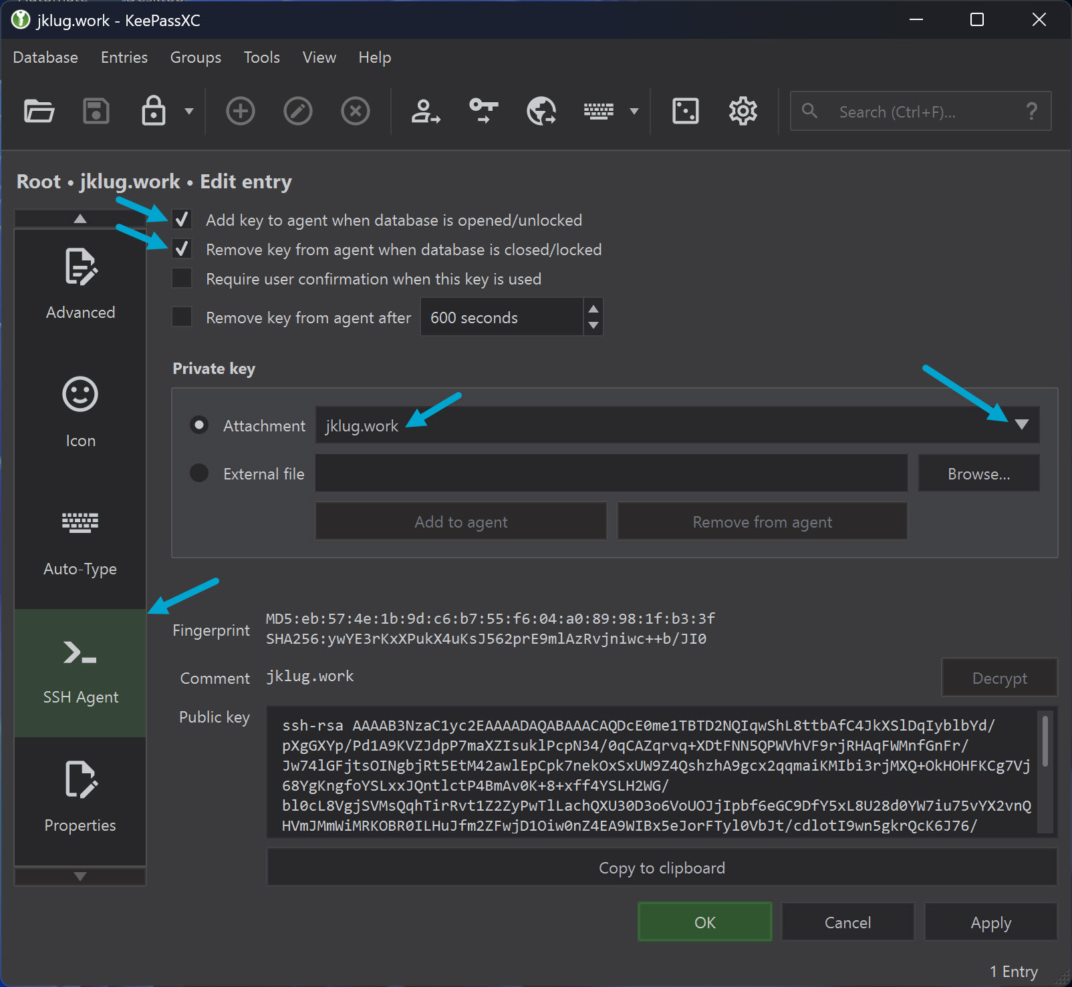Create a new entry with the plus icon

click(x=240, y=111)
